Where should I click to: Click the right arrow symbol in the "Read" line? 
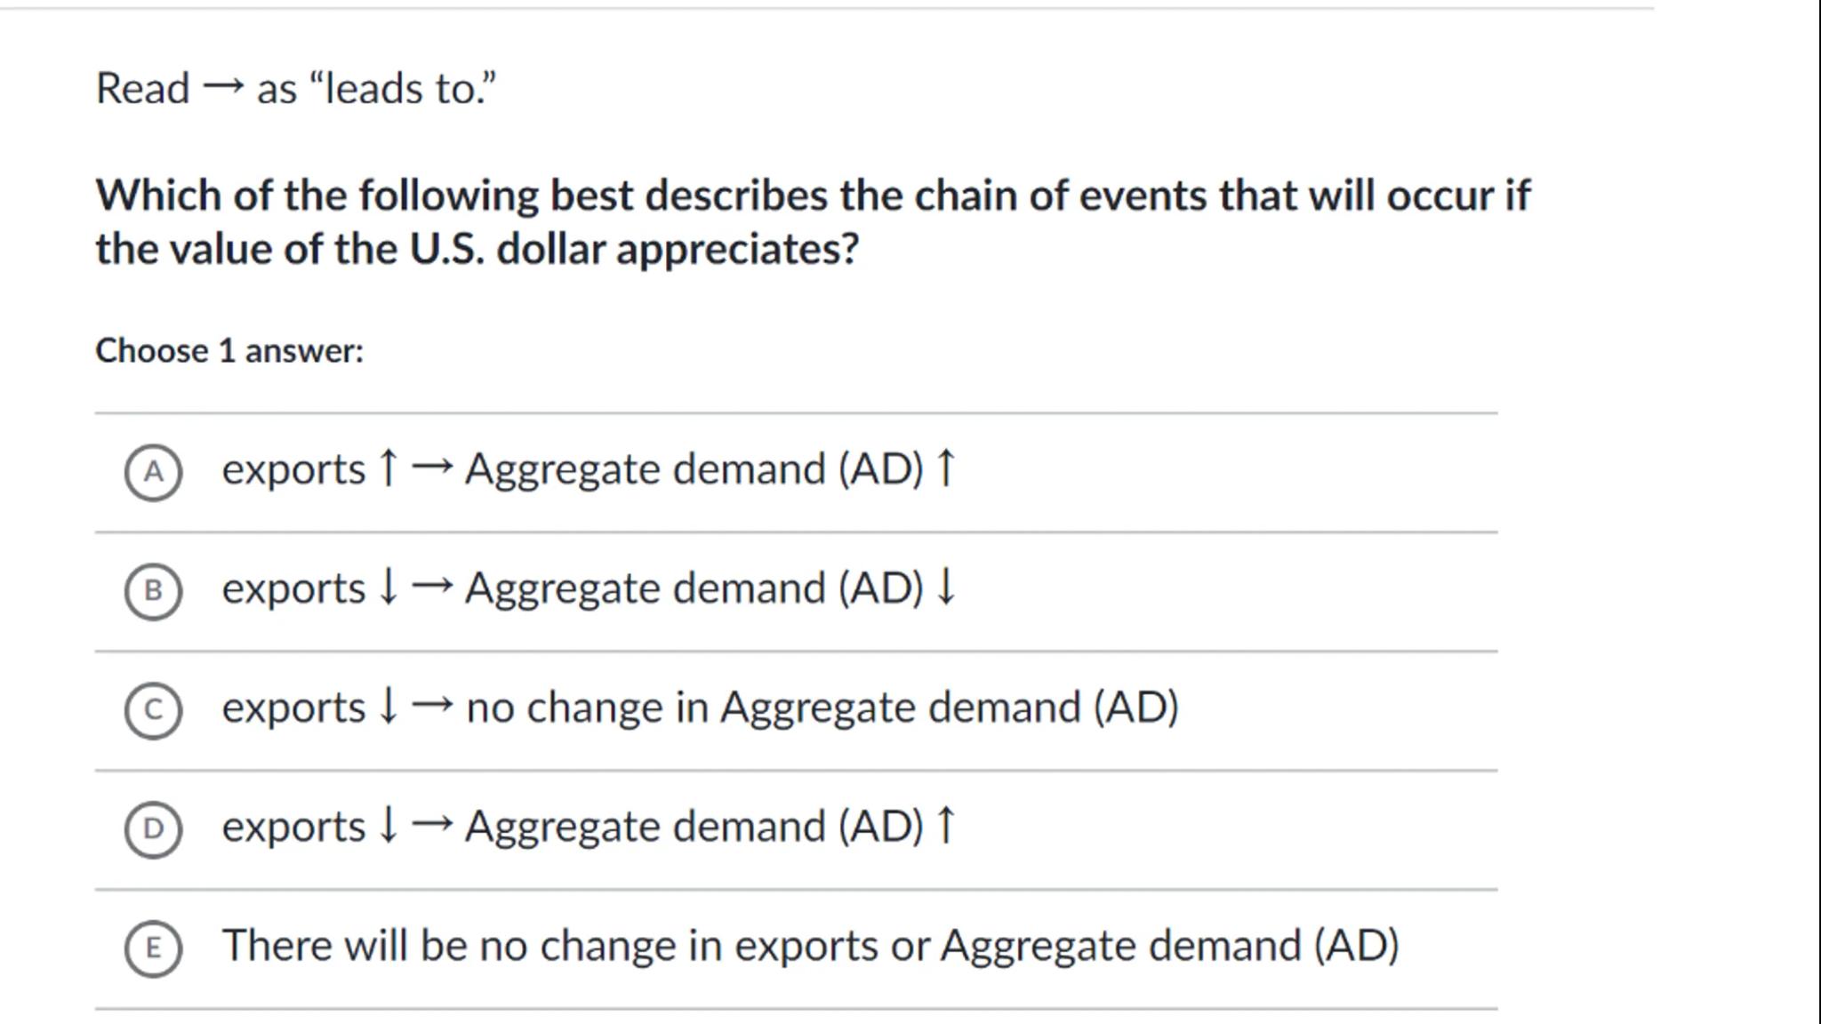tap(223, 87)
